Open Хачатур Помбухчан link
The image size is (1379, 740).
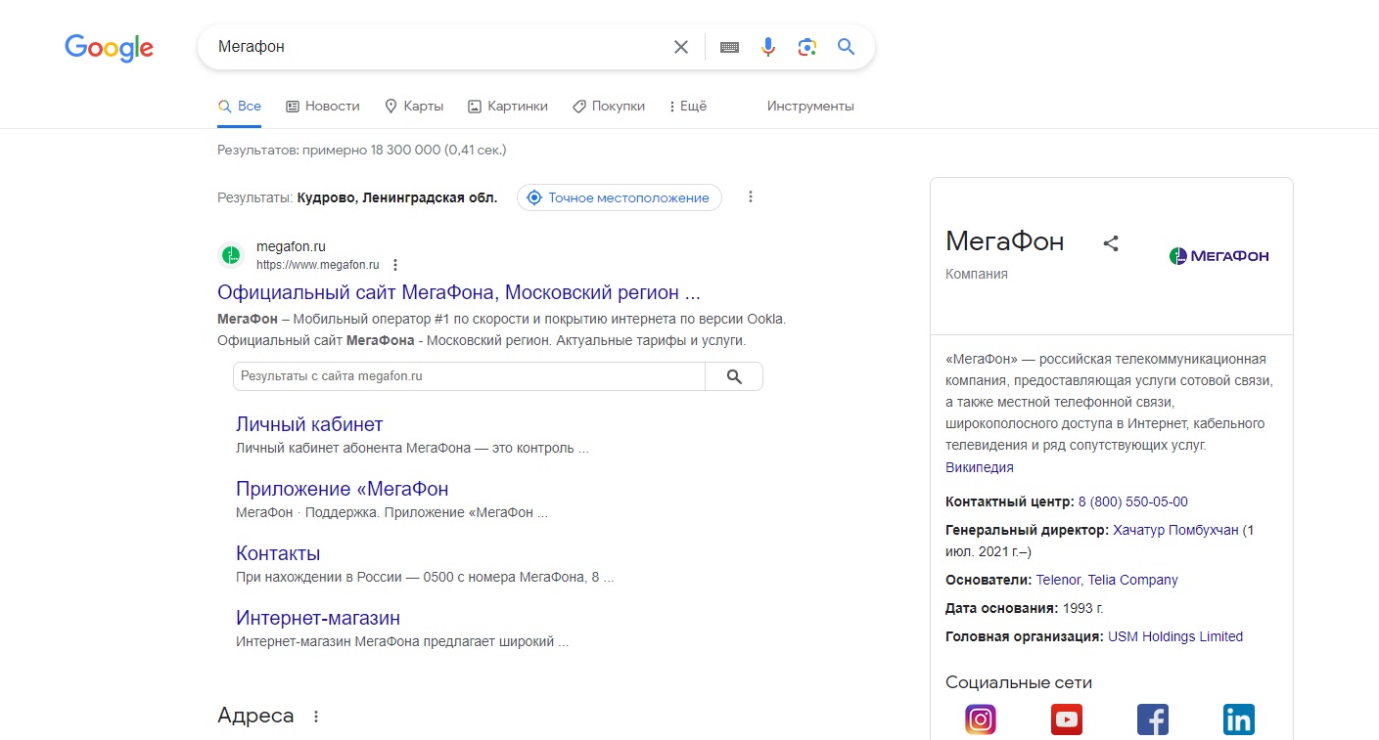(1176, 530)
